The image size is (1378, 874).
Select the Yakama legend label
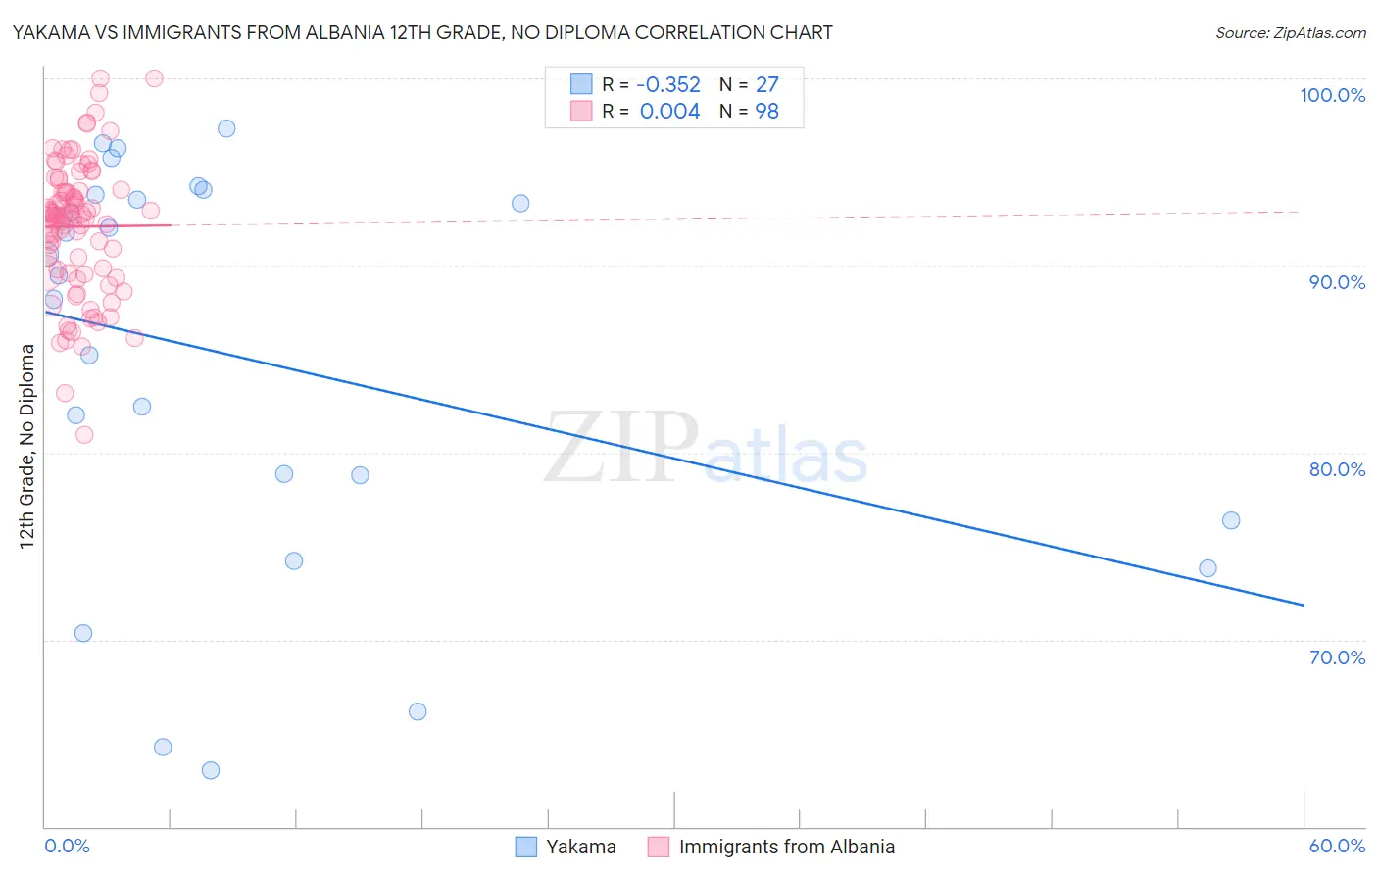[x=581, y=847]
